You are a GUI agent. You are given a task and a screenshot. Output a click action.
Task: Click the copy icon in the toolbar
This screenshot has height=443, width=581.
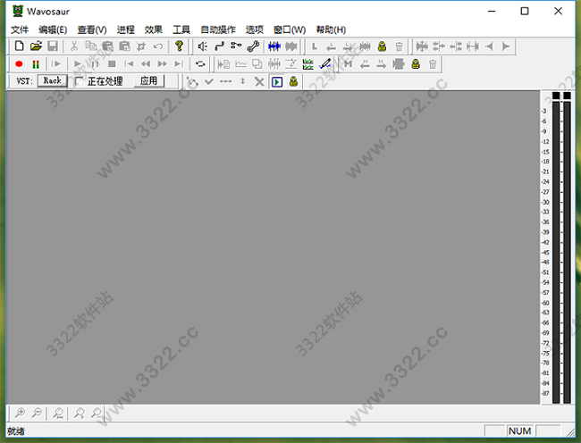point(91,46)
